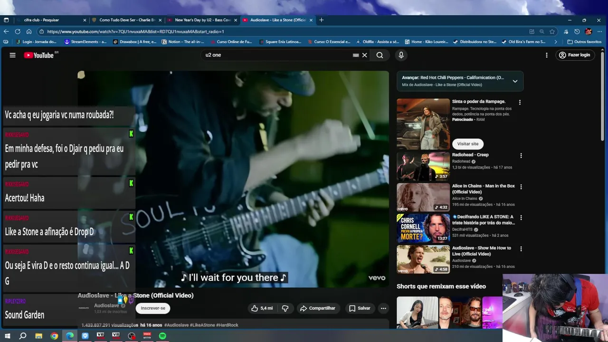
Task: Dislike the Audioslave video
Action: [285, 308]
